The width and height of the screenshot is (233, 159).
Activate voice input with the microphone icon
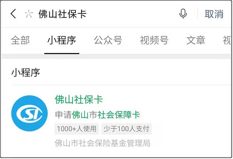tap(183, 13)
